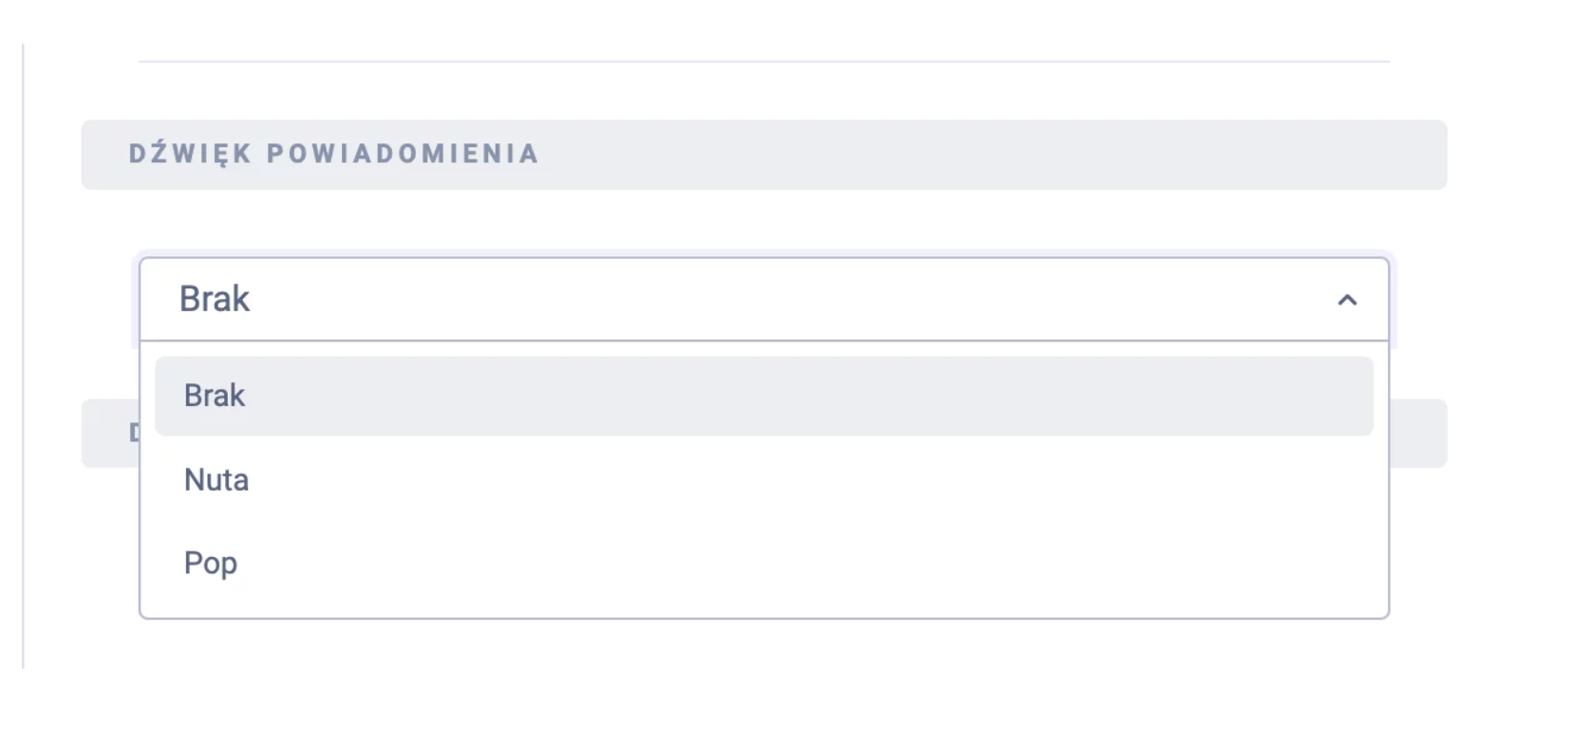
Task: Click the empty area of the sound field
Action: click(x=760, y=299)
